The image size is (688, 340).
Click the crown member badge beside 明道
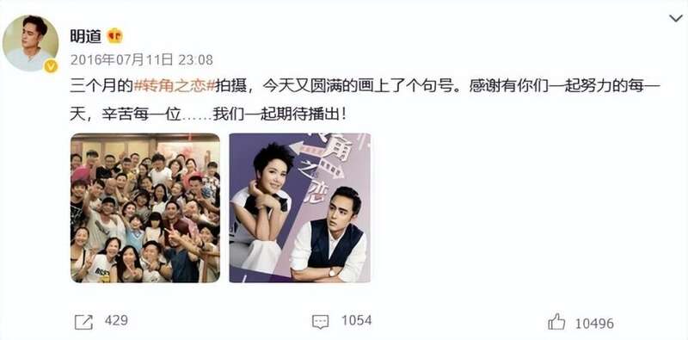(114, 36)
